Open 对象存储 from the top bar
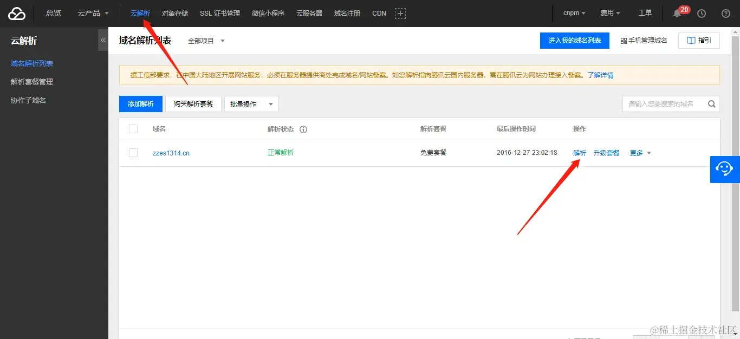 (x=175, y=13)
